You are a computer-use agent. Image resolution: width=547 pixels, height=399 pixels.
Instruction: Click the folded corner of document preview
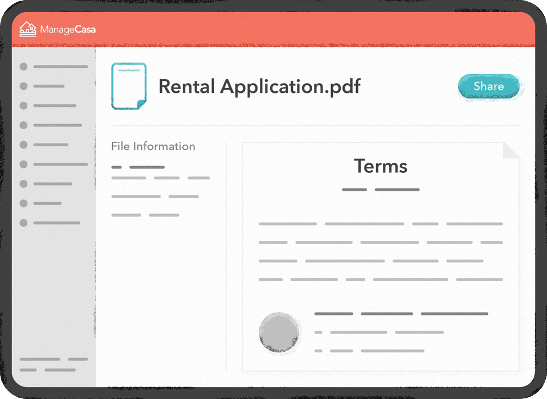click(x=511, y=150)
